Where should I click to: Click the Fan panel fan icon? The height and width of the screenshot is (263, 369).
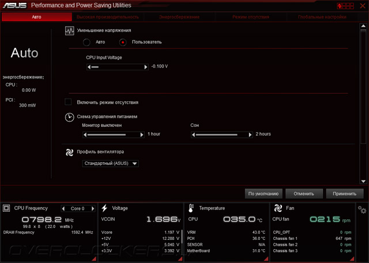pos(278,208)
